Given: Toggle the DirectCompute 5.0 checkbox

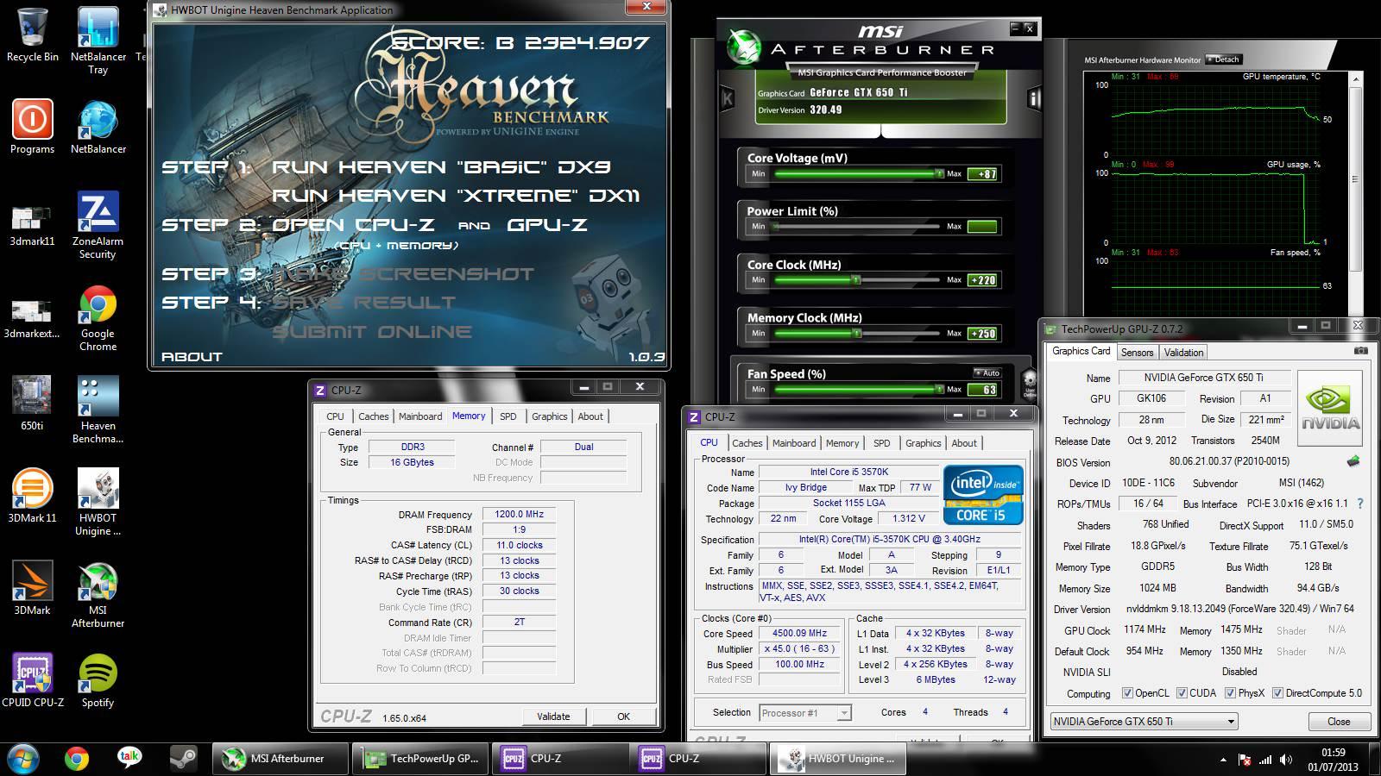Looking at the screenshot, I should pyautogui.click(x=1277, y=693).
